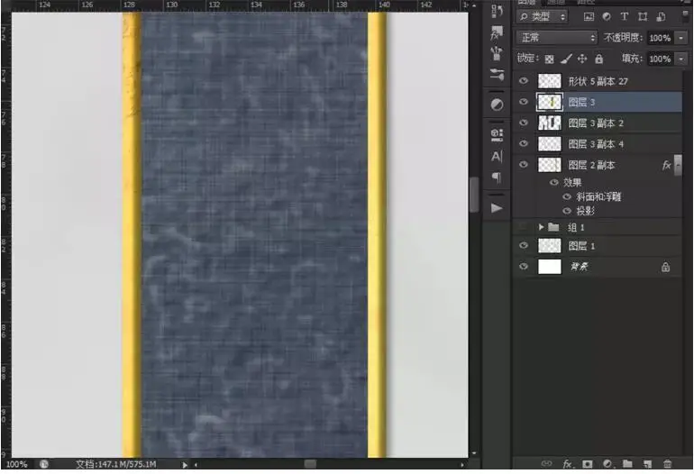Click link layers icon at panel bottom
The image size is (694, 474).
point(546,464)
